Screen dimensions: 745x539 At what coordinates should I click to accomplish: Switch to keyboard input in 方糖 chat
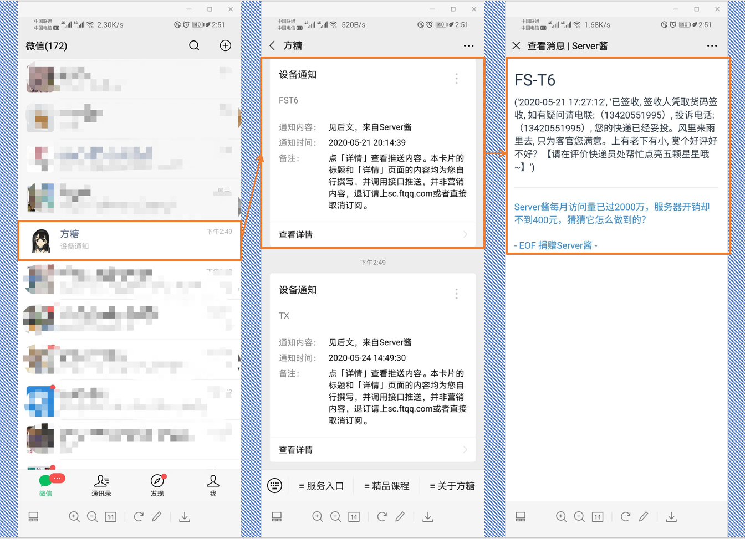tap(274, 486)
